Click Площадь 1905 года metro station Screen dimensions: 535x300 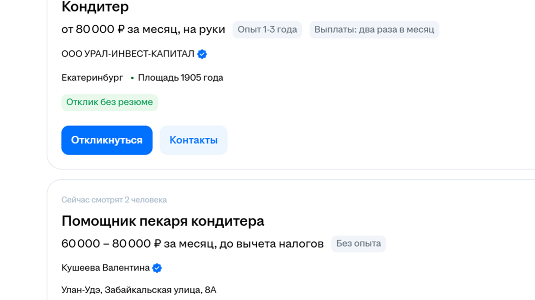[x=181, y=77]
